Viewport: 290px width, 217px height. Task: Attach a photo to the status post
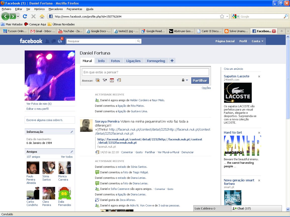(98, 80)
